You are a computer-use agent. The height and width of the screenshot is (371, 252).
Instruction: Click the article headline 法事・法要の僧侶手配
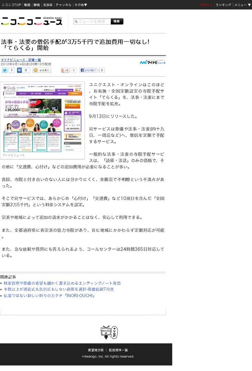(x=75, y=45)
